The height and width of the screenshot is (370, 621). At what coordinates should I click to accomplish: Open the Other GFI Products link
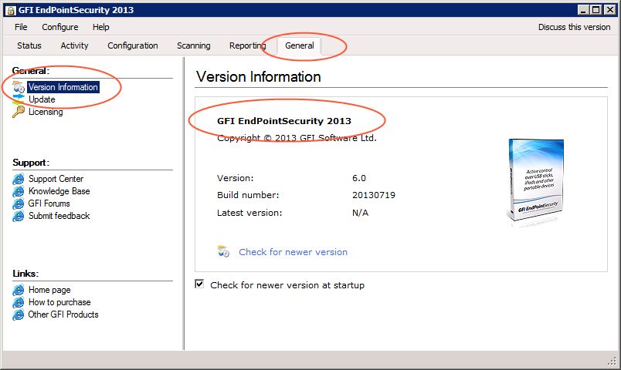[x=63, y=314]
